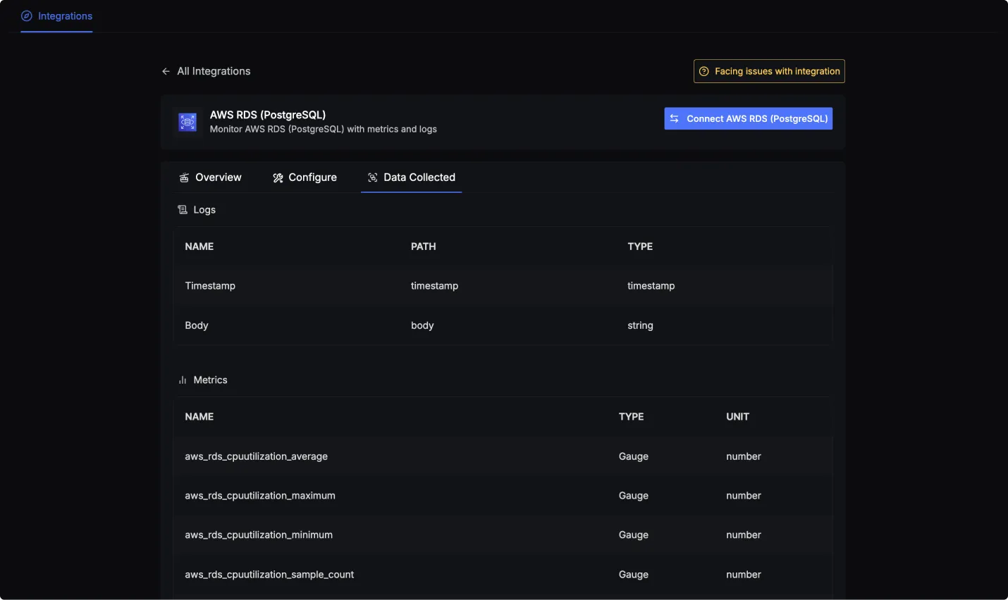Click the Monitor AWS RDS description text
Image resolution: width=1008 pixels, height=600 pixels.
tap(323, 130)
